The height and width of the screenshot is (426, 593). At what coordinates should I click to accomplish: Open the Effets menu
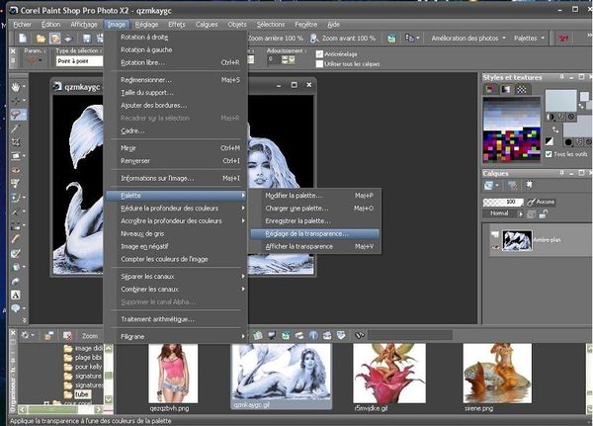tap(177, 25)
